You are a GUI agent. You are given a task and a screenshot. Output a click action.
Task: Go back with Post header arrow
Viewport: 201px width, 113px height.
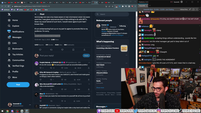tap(35, 14)
